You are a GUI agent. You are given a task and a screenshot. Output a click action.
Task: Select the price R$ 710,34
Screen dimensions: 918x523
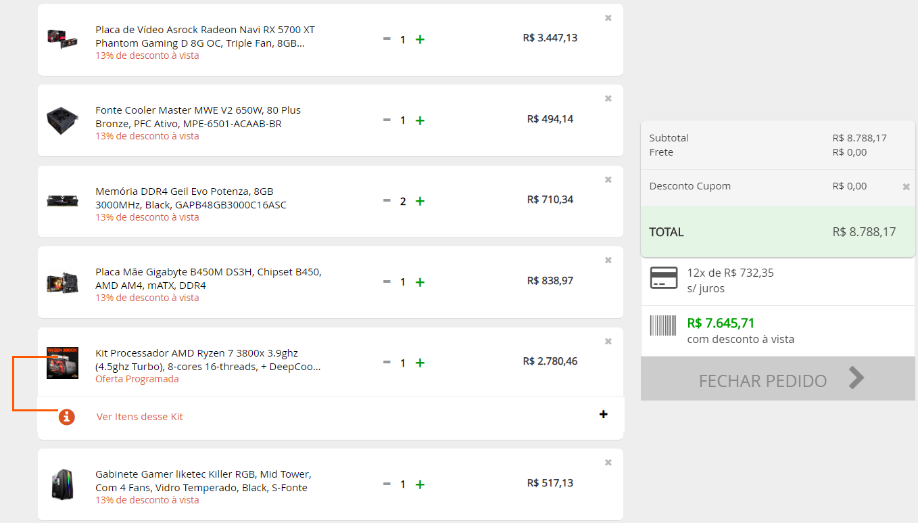tap(550, 200)
